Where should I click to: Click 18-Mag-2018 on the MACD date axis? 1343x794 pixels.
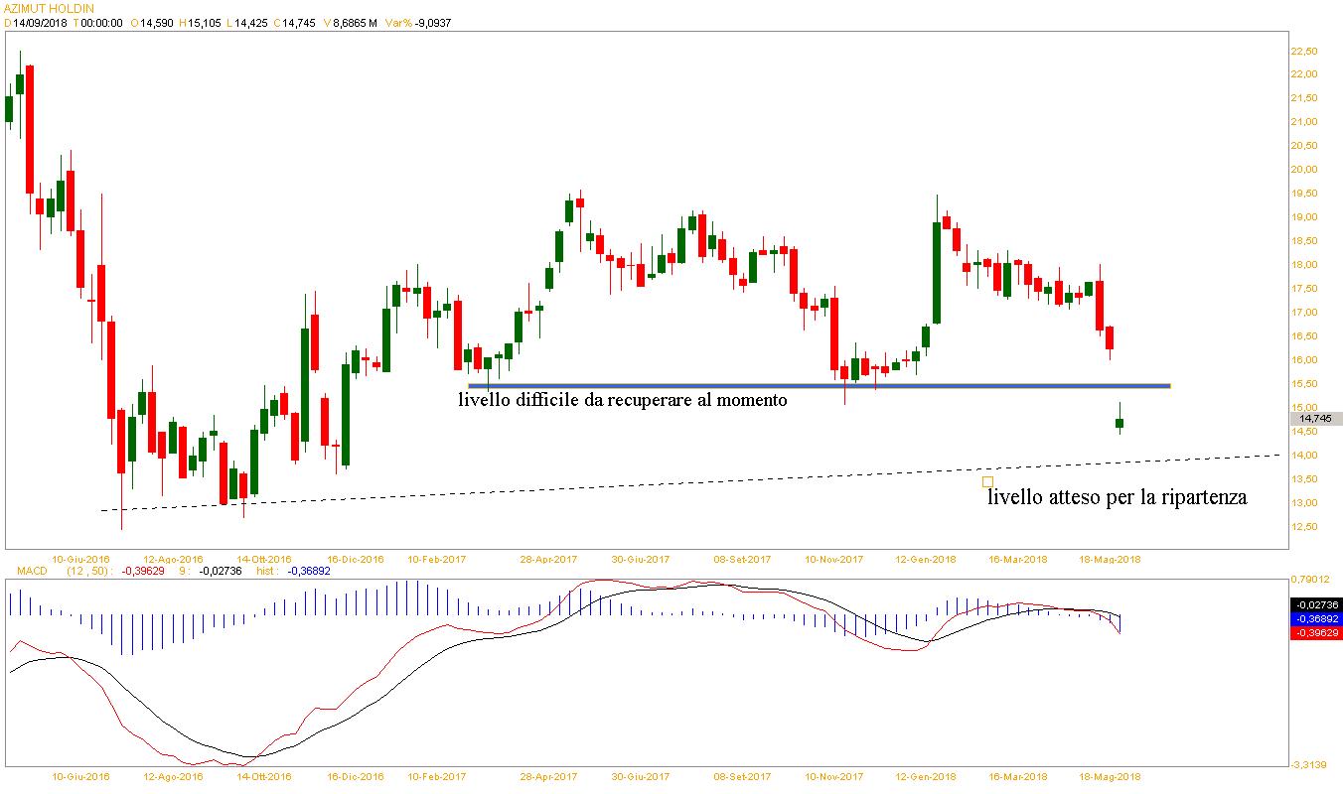pyautogui.click(x=1111, y=777)
